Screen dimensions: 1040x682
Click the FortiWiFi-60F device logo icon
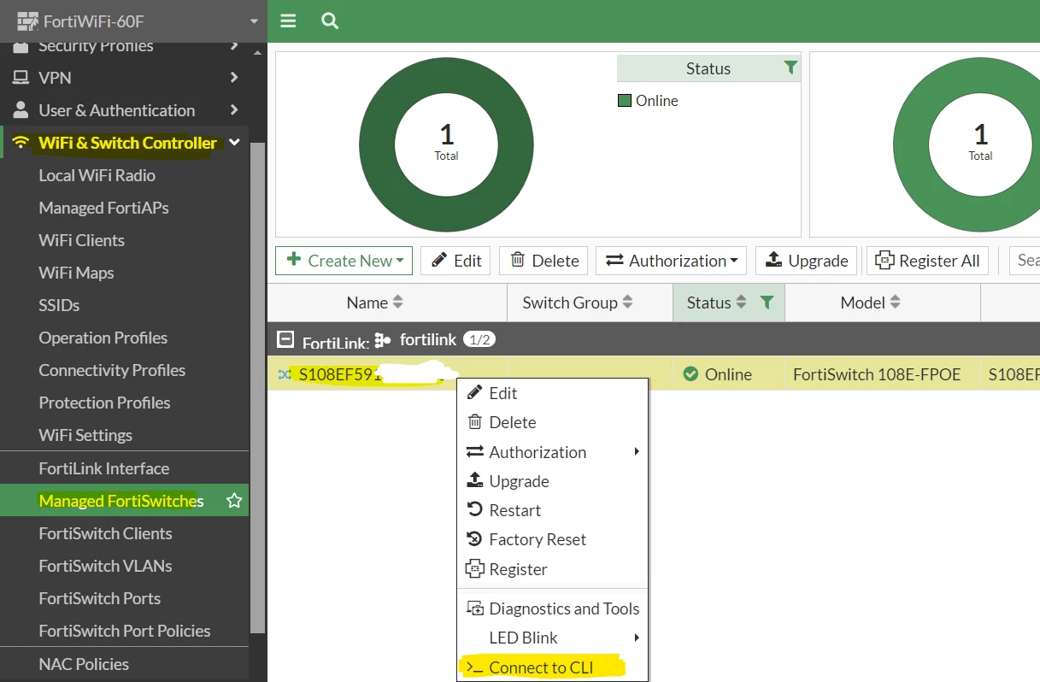click(x=27, y=21)
